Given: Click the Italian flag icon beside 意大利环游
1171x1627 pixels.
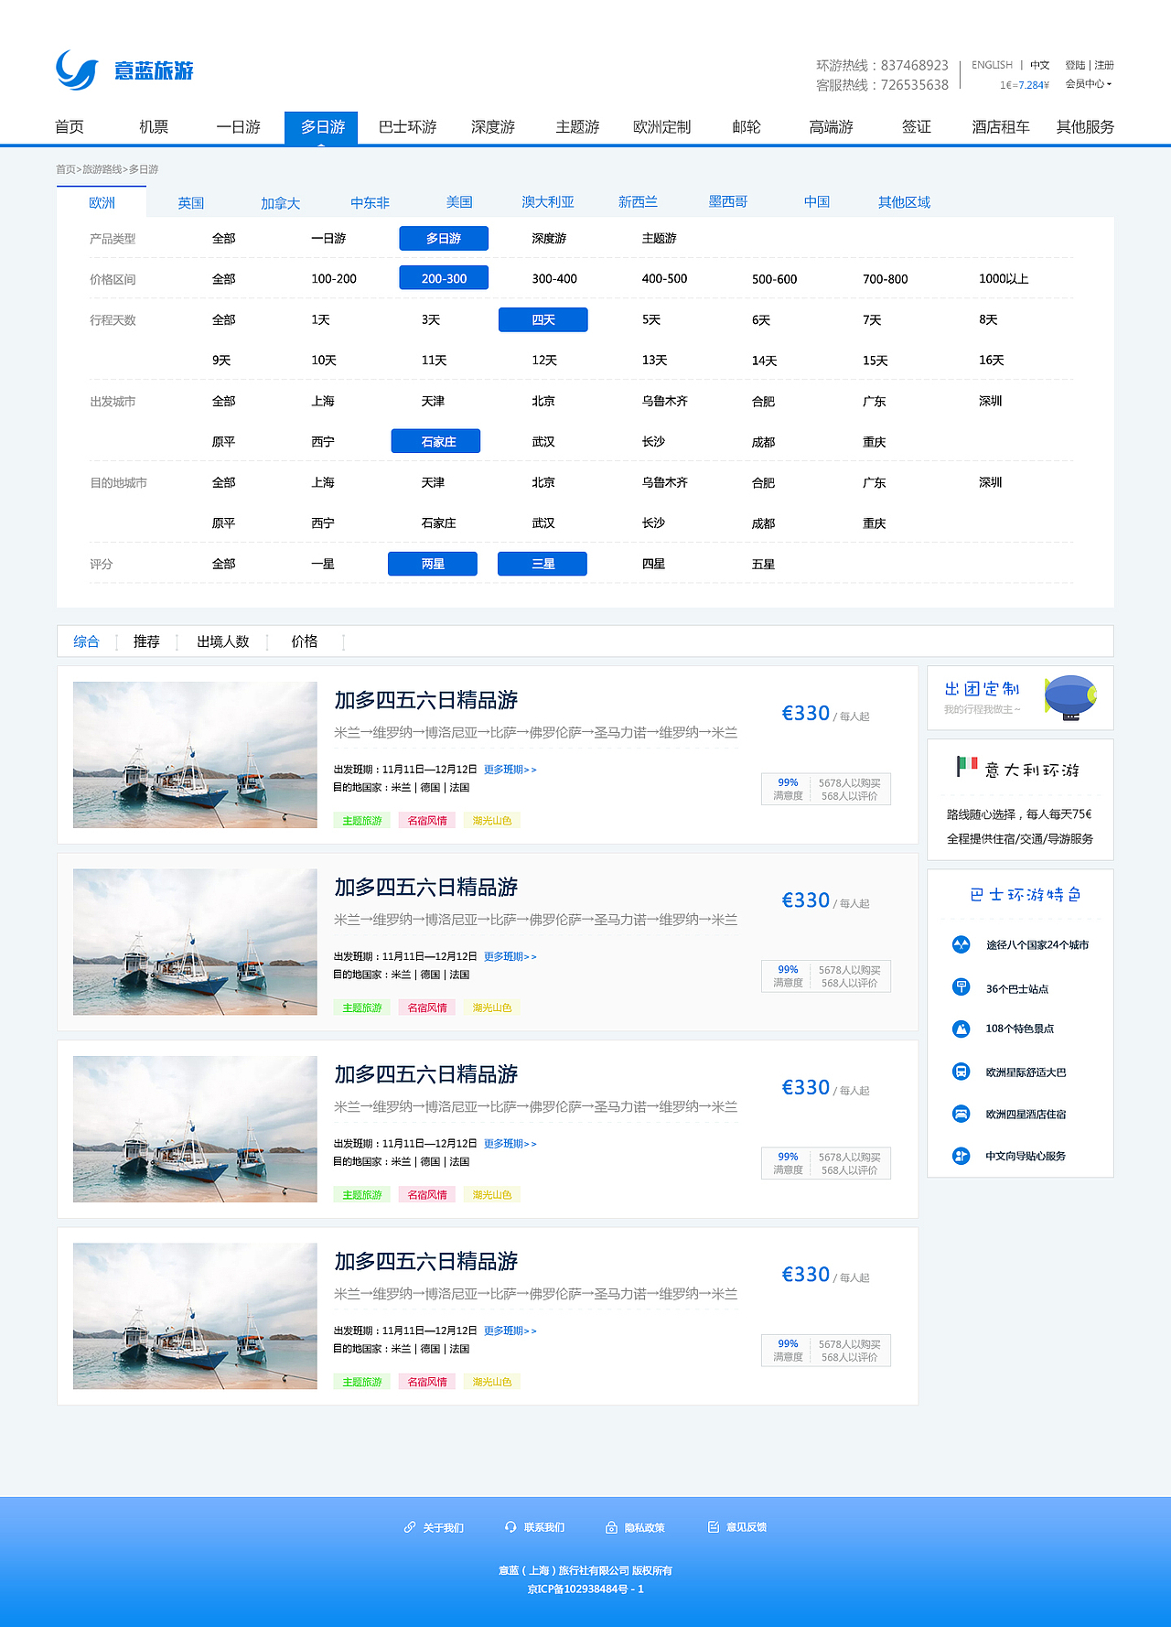Looking at the screenshot, I should pos(967,766).
